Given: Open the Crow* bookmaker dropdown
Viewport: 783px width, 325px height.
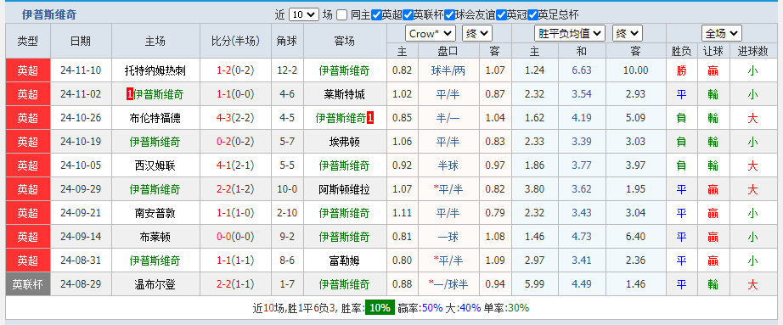Looking at the screenshot, I should 430,33.
